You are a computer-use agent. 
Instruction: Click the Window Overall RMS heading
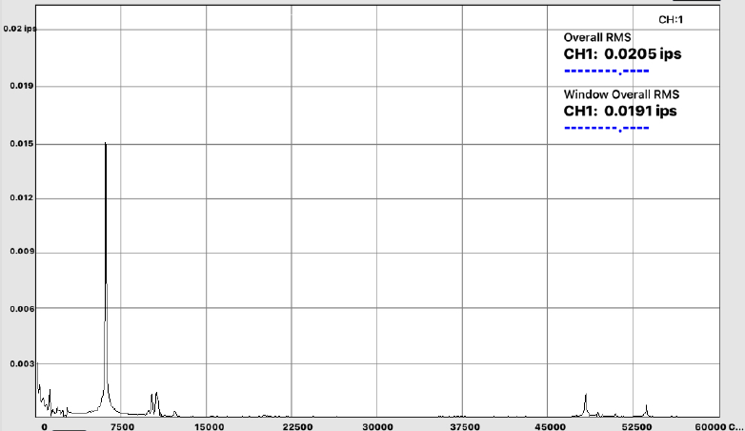click(x=621, y=94)
